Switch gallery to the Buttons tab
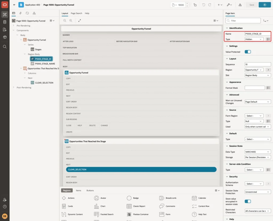Image resolution: width=273 pixels, height=221 pixels. coord(90,190)
